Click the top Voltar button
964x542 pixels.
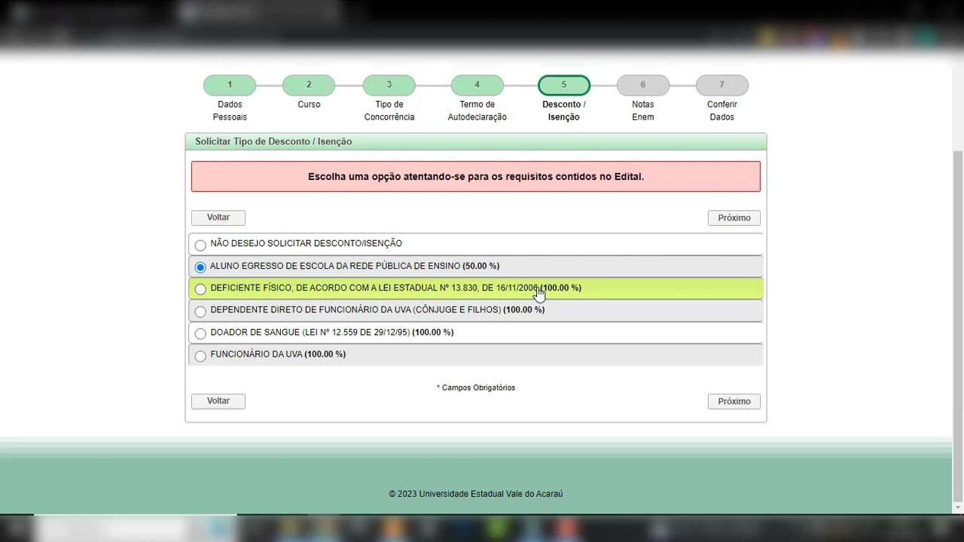pyautogui.click(x=218, y=218)
